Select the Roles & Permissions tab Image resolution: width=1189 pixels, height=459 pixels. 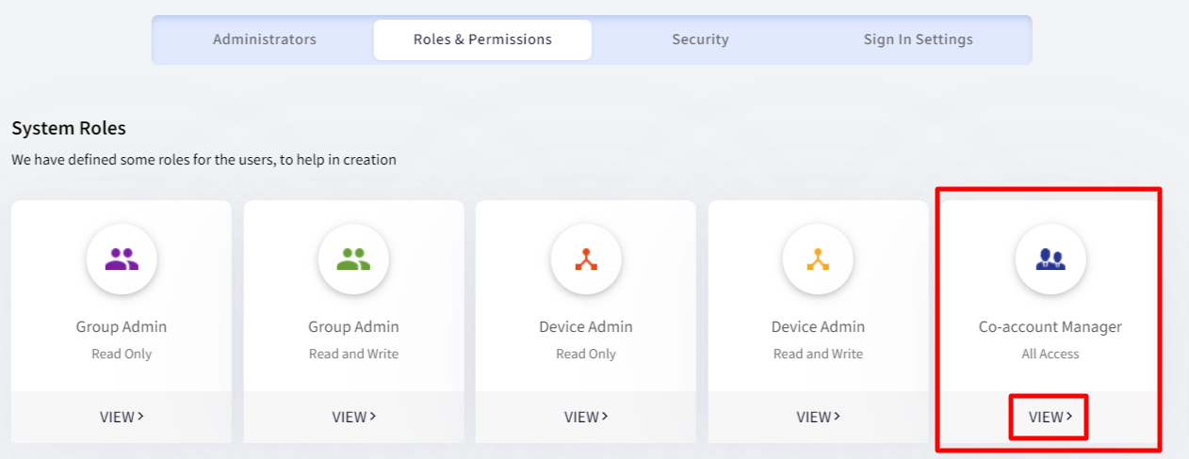482,40
